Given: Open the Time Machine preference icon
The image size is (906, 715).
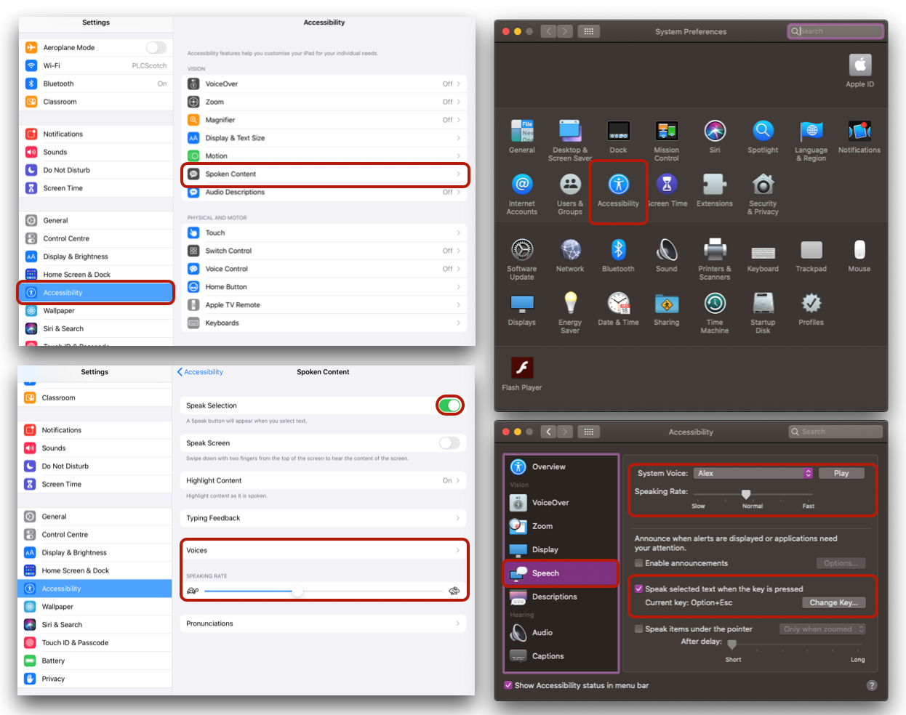Looking at the screenshot, I should click(x=715, y=304).
